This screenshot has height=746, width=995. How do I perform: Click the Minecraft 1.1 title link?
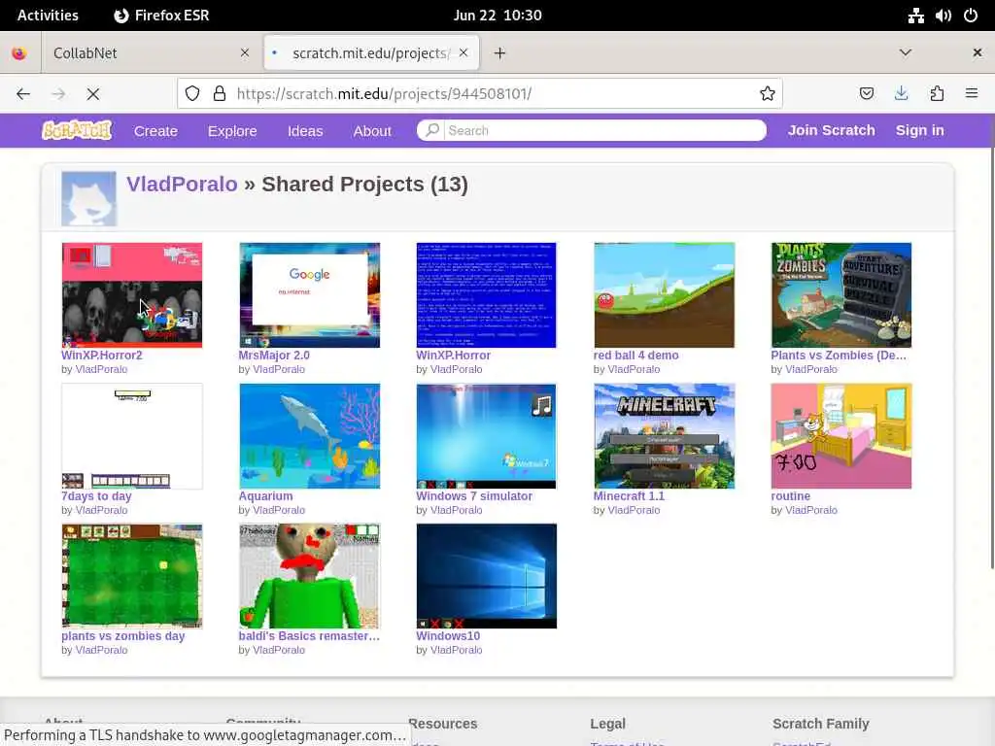629,496
